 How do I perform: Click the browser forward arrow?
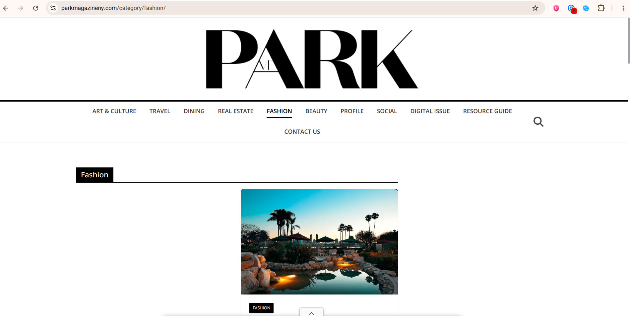(21, 8)
